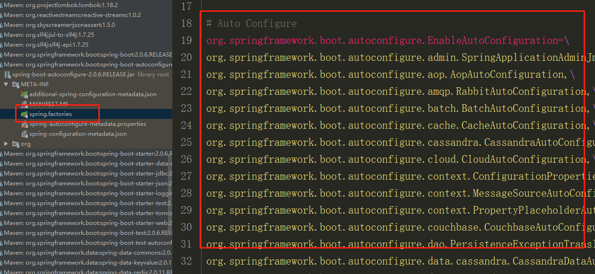This screenshot has height=274, width=595.
Task: Click the amqp.RabbitAutoConfiguration line
Action: (401, 91)
